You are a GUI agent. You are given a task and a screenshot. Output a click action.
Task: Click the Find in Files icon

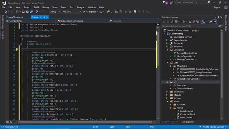tap(108, 12)
